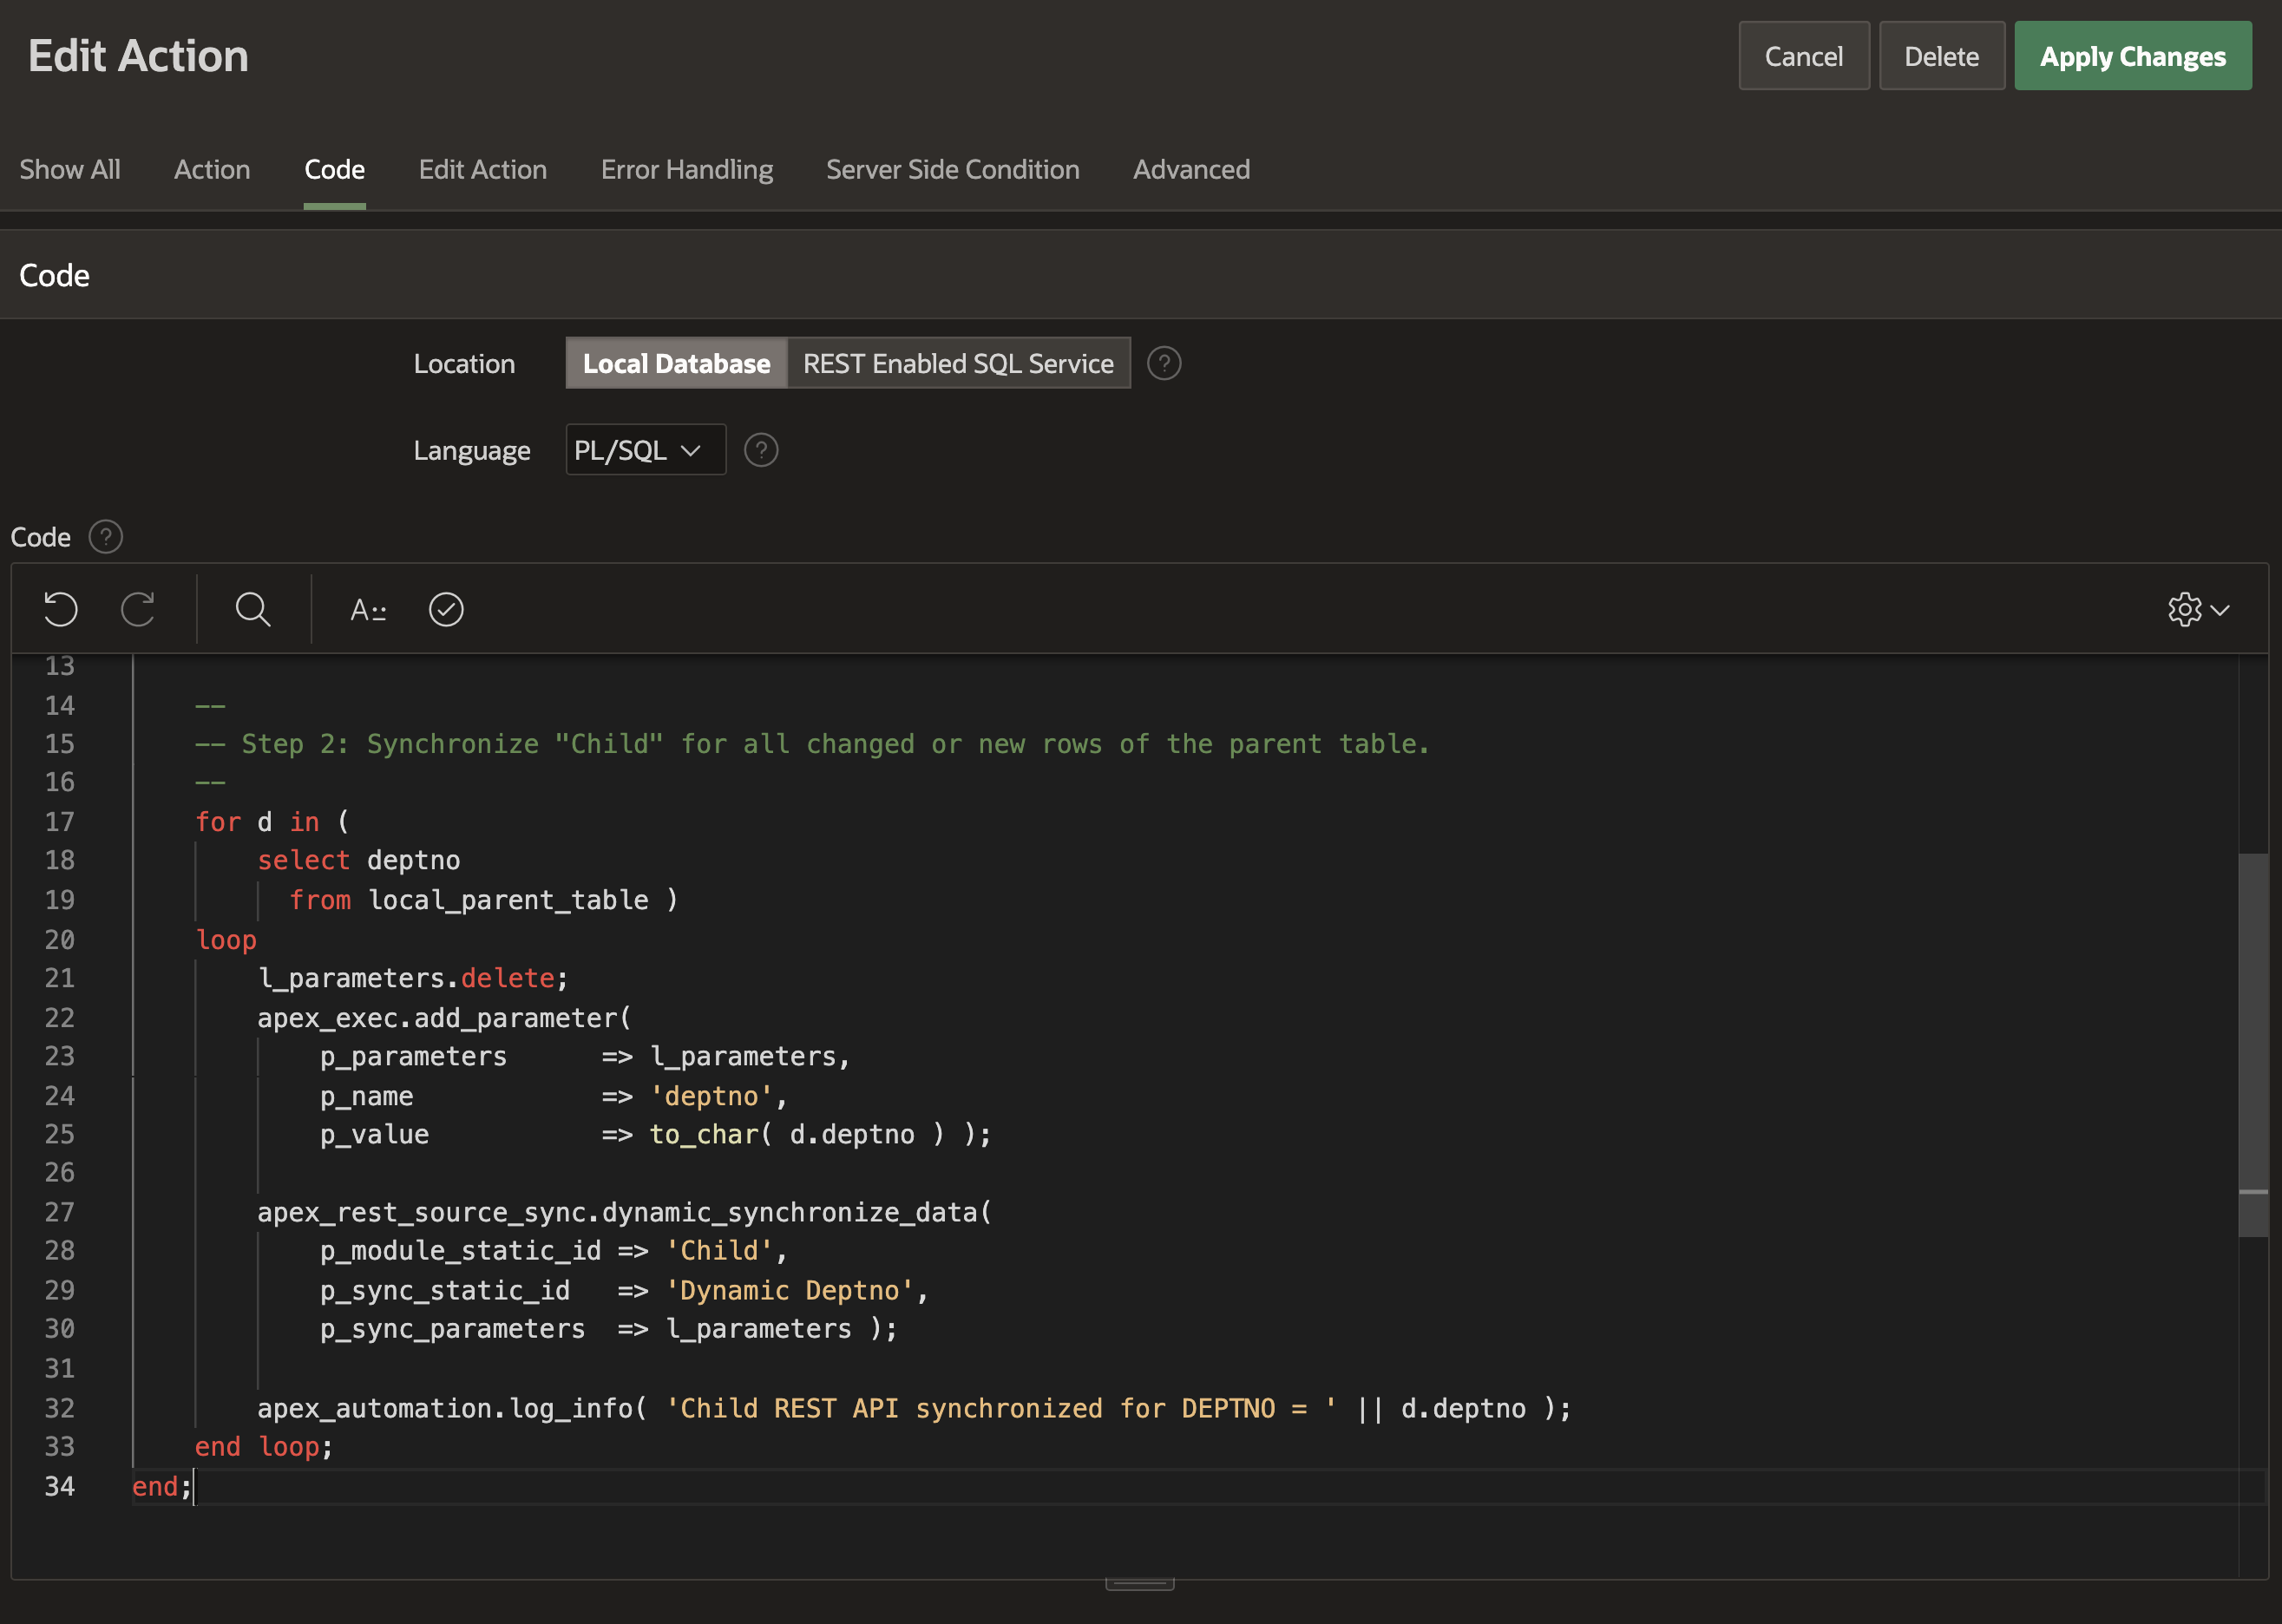Cancel editing the action
2282x1624 pixels.
click(x=1803, y=55)
